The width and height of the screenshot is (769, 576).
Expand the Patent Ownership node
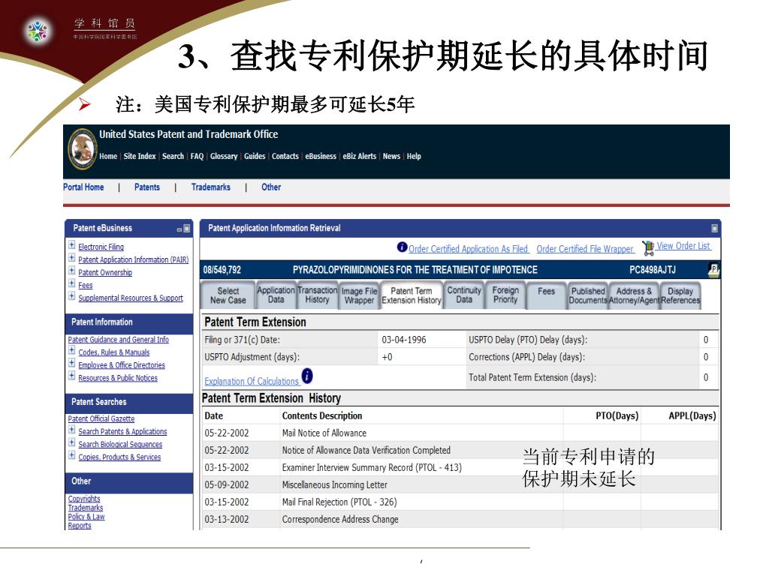72,270
